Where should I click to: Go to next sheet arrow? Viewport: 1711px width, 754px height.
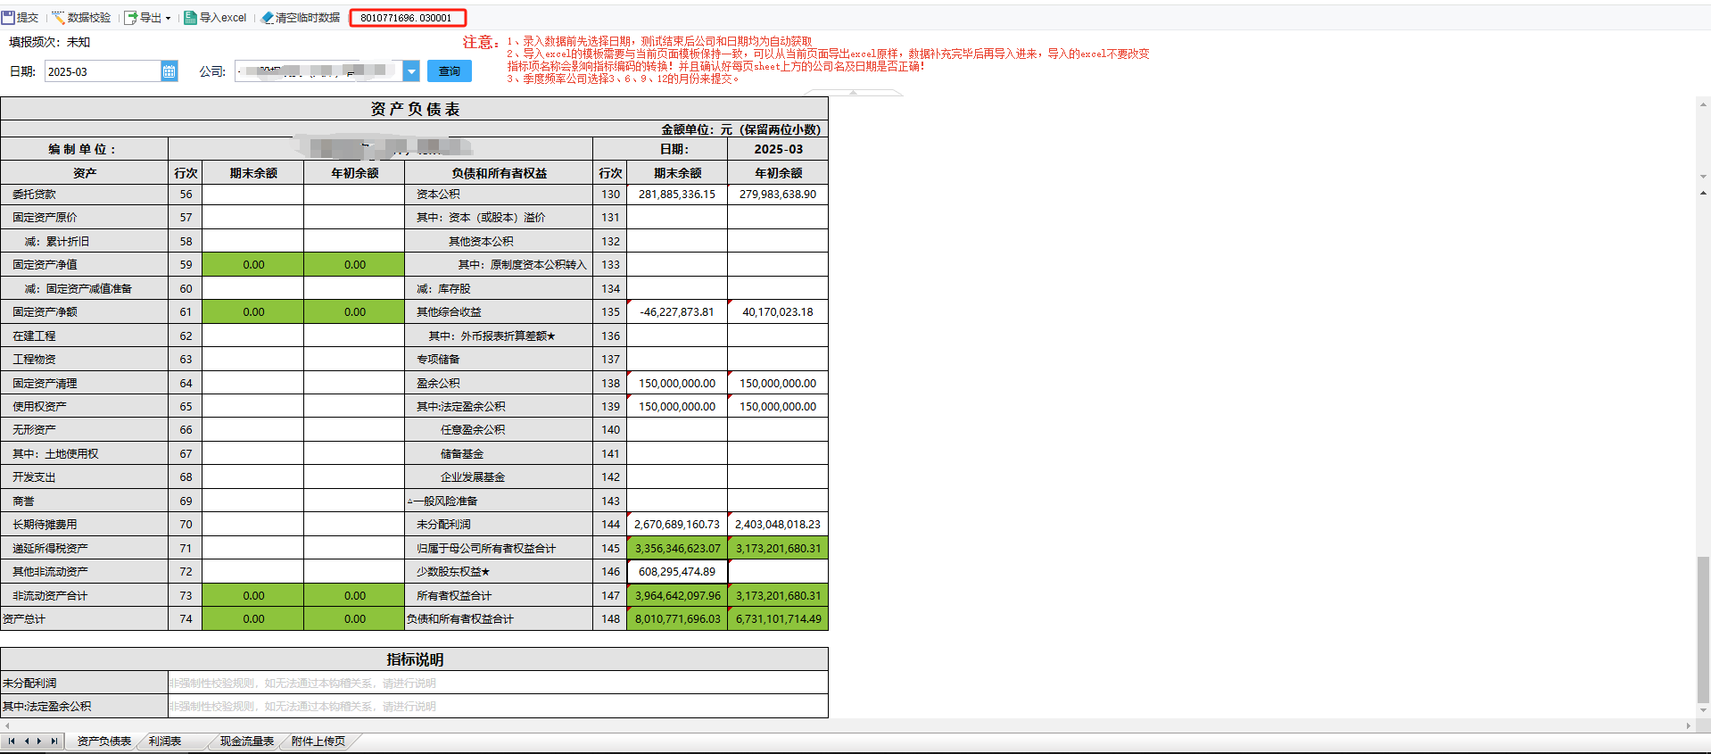click(39, 742)
